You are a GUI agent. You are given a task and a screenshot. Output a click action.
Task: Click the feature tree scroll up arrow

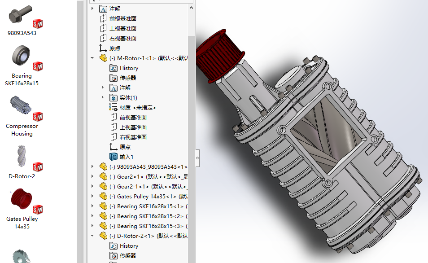(x=192, y=8)
